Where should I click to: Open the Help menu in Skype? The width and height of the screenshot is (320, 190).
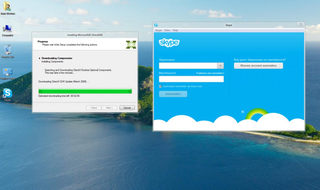[175, 30]
